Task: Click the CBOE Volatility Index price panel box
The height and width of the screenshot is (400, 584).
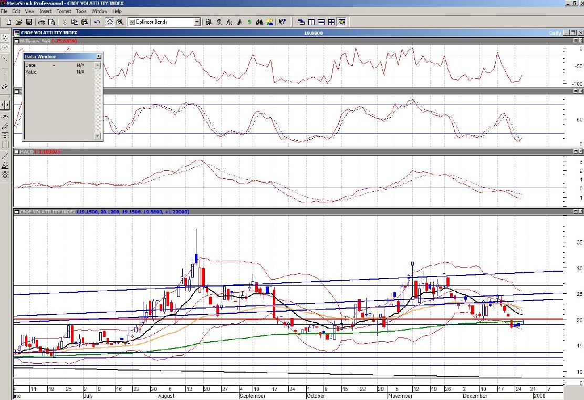Action: 16,212
